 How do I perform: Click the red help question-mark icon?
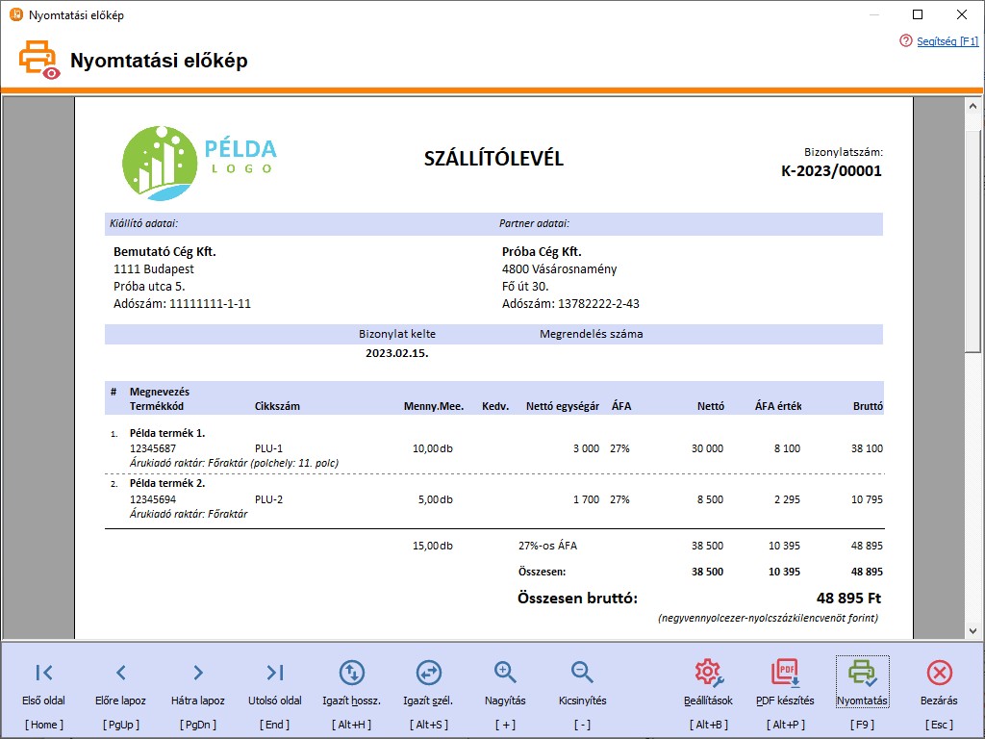pyautogui.click(x=905, y=42)
